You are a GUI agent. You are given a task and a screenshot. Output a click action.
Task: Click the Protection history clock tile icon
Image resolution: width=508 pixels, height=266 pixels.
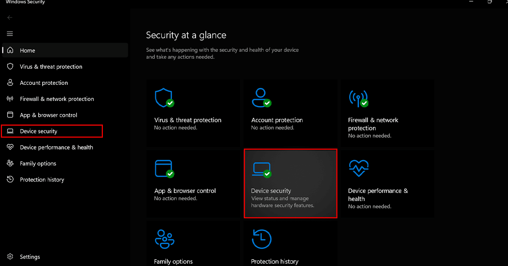[261, 239]
